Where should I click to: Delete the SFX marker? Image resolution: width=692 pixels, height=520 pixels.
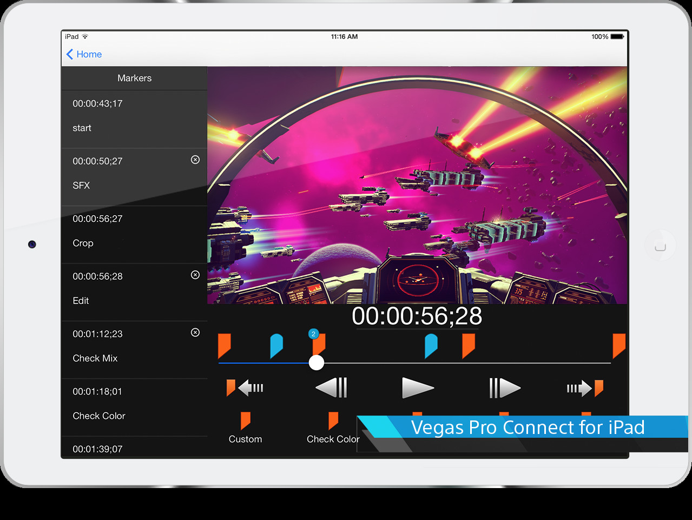(195, 160)
